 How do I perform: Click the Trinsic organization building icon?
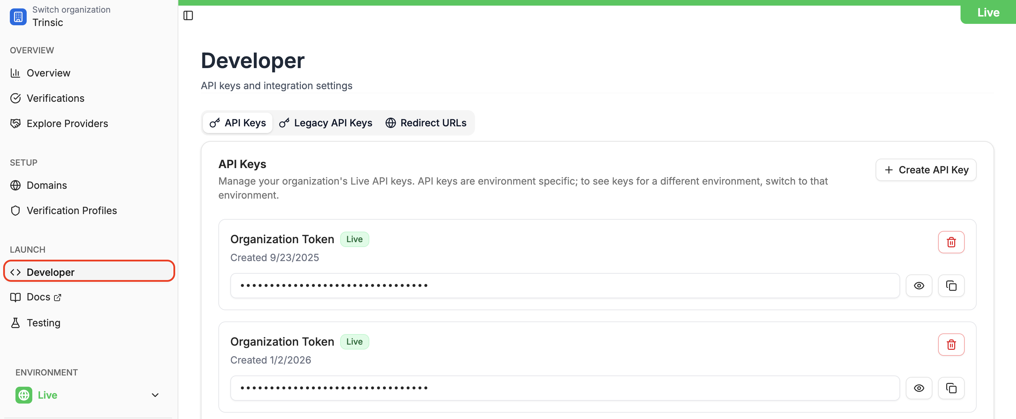click(x=18, y=16)
